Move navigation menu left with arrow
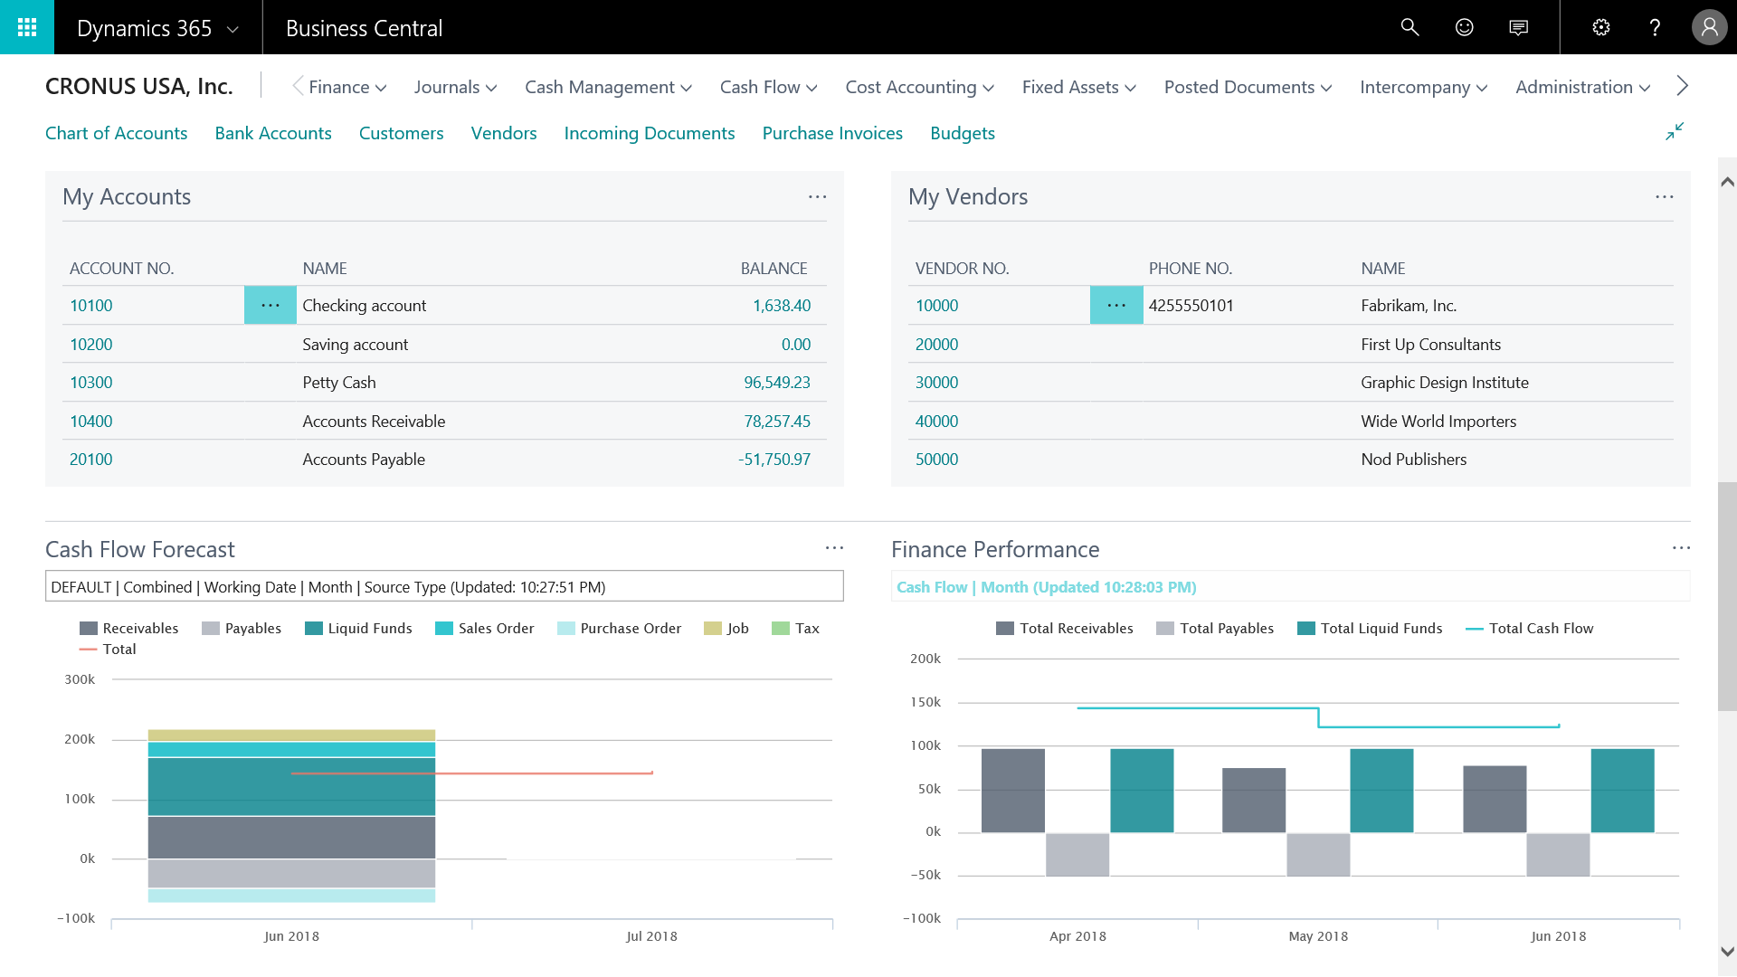 pyautogui.click(x=297, y=86)
